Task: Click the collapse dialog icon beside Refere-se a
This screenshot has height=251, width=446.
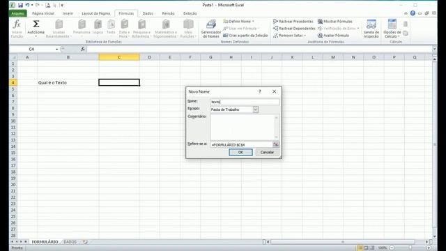Action: point(276,144)
